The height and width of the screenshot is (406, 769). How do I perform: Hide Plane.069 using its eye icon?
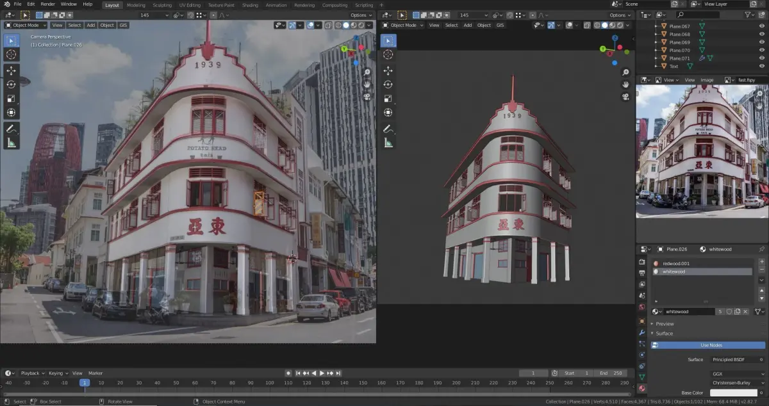[x=762, y=42]
